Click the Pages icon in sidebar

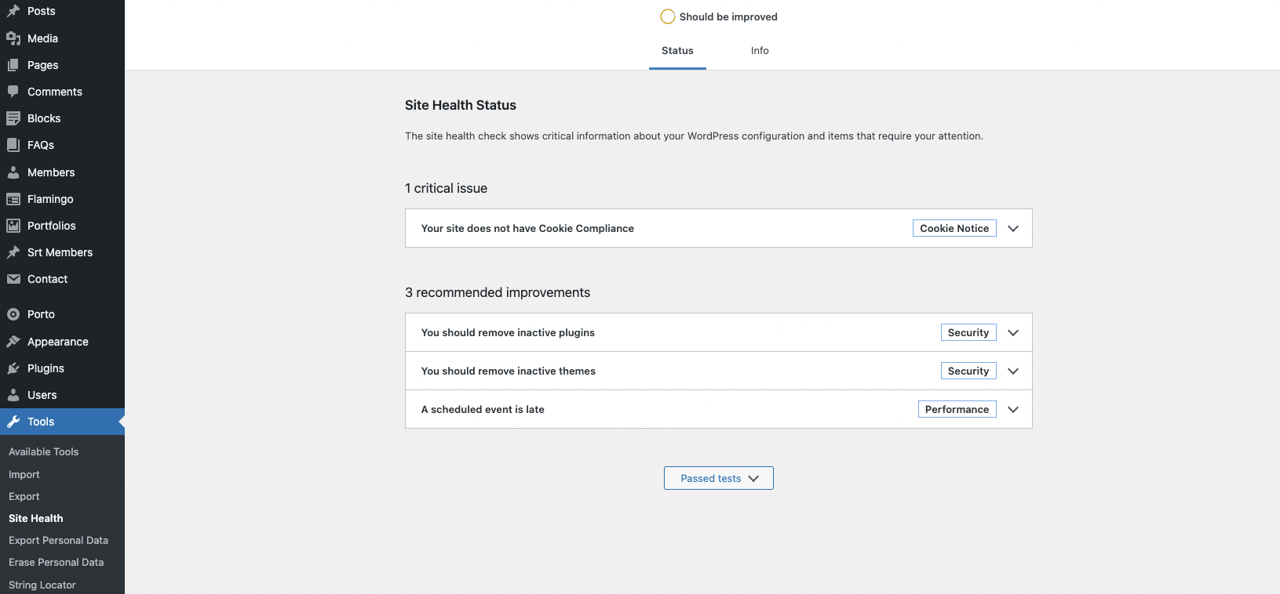coord(13,65)
